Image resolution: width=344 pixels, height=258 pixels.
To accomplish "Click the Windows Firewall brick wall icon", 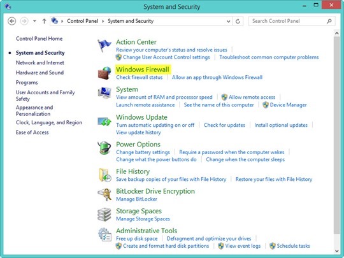I will [104, 73].
